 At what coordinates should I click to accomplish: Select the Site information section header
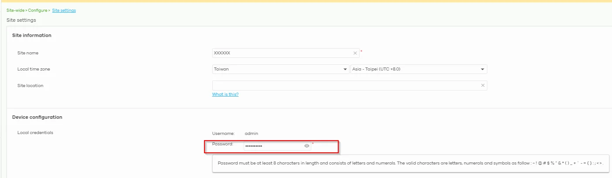tap(32, 35)
